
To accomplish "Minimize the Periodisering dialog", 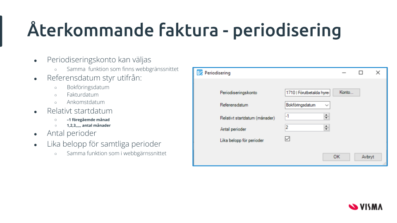I will pyautogui.click(x=344, y=73).
